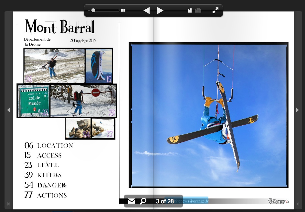Click the White Kite logo
The image size is (305, 212).
point(278,201)
